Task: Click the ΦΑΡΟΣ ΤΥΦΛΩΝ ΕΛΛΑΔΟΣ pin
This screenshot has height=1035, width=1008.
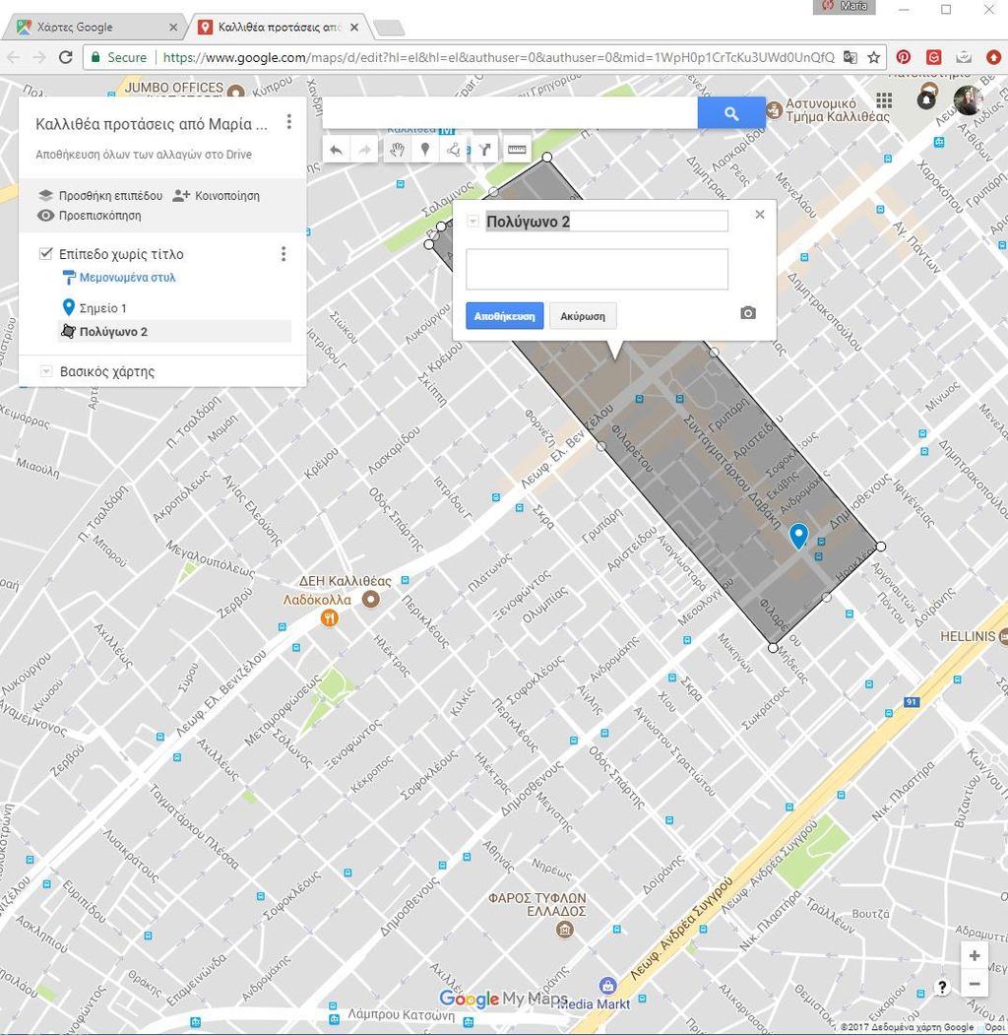Action: pyautogui.click(x=565, y=930)
